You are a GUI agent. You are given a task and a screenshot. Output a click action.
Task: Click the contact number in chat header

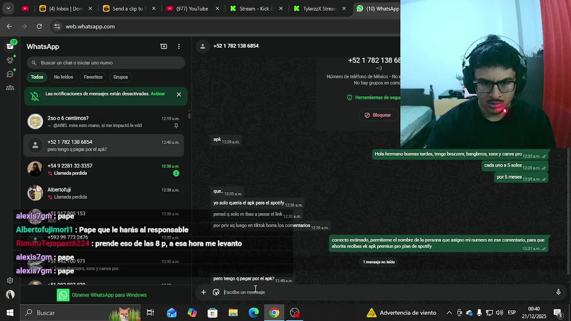pyautogui.click(x=236, y=46)
